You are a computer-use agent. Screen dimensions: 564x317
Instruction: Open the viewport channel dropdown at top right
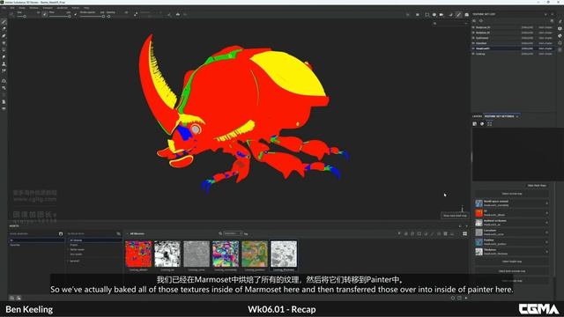coord(450,24)
